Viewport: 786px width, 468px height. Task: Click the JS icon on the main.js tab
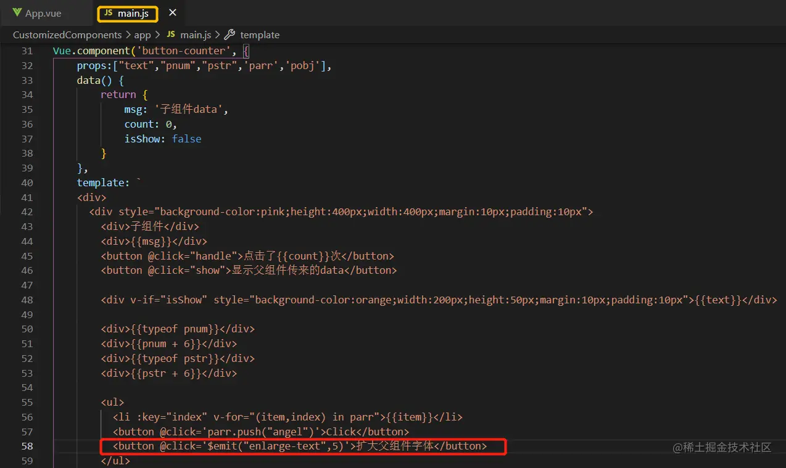click(x=109, y=13)
